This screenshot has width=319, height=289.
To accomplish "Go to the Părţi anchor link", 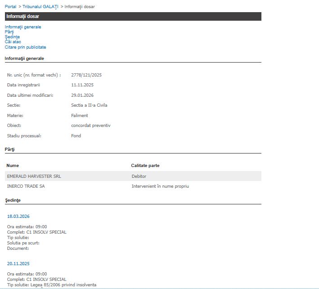I will [x=9, y=32].
